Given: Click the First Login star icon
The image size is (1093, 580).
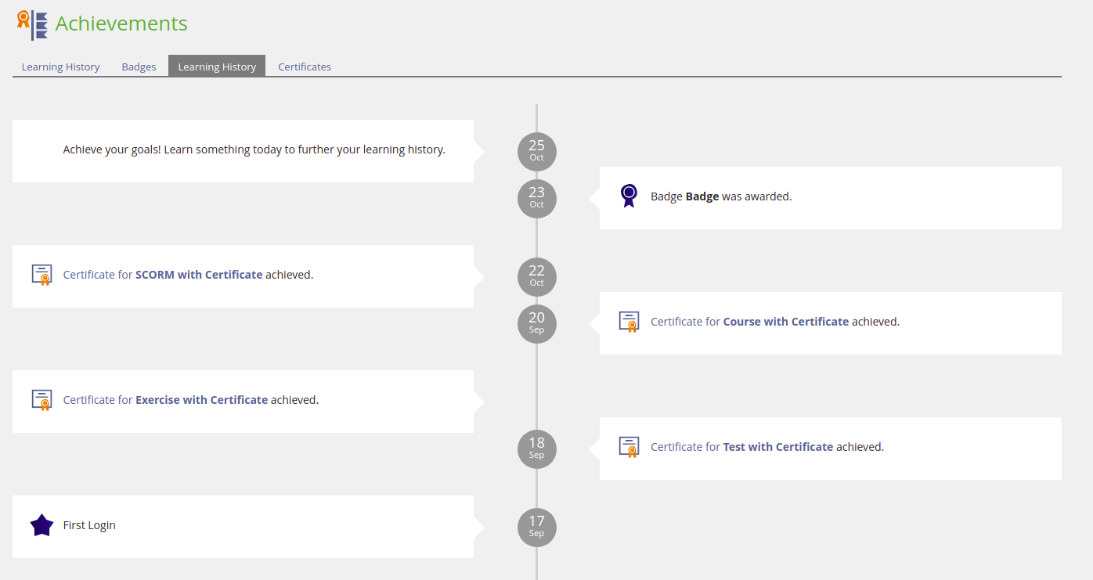Looking at the screenshot, I should [41, 525].
